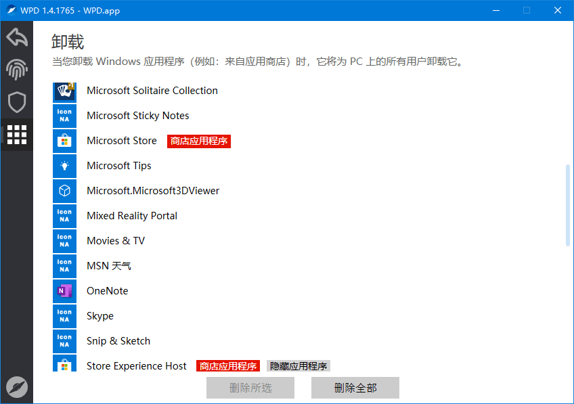The width and height of the screenshot is (574, 404).
Task: Select the Store Experience Host icon
Action: (64, 363)
